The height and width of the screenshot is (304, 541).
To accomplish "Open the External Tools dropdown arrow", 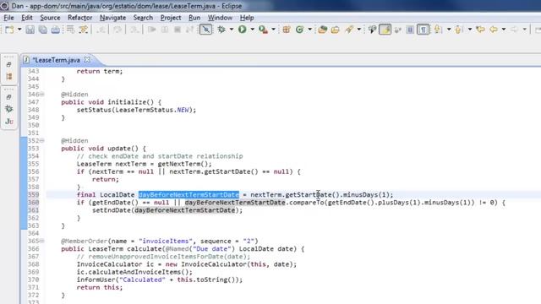I will [273, 30].
